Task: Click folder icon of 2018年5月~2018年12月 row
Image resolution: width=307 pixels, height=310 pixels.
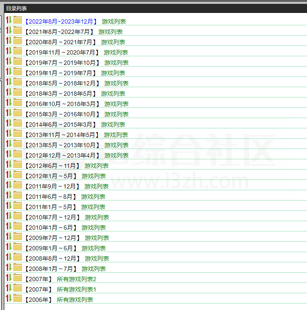Action: click(18, 82)
